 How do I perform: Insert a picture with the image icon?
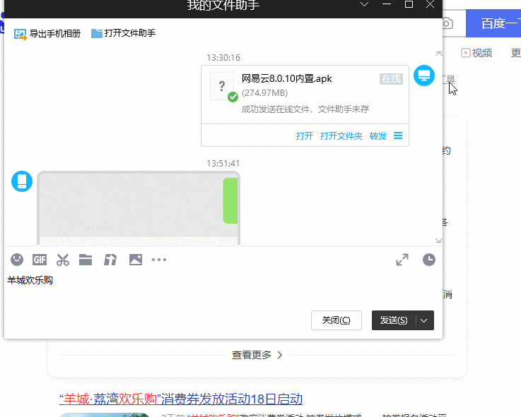tap(136, 260)
